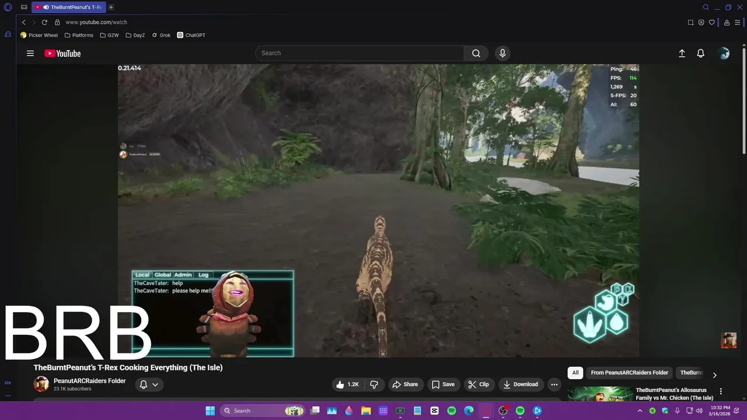Open the YouTube upload/create icon
The width and height of the screenshot is (747, 420).
pos(682,53)
